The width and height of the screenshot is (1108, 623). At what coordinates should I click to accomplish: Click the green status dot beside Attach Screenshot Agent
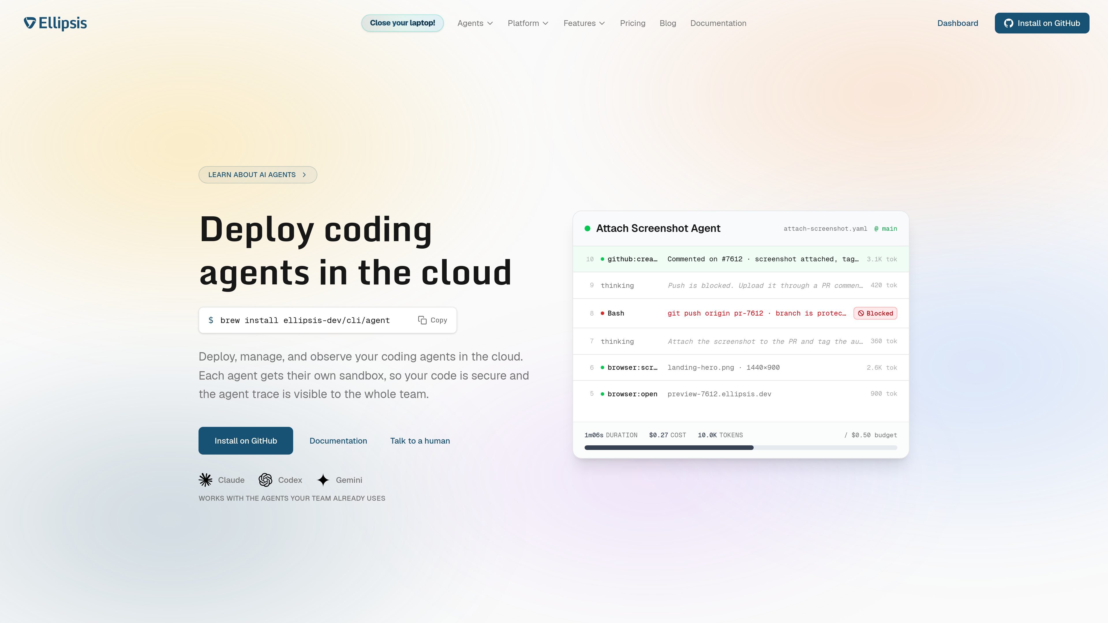point(587,228)
